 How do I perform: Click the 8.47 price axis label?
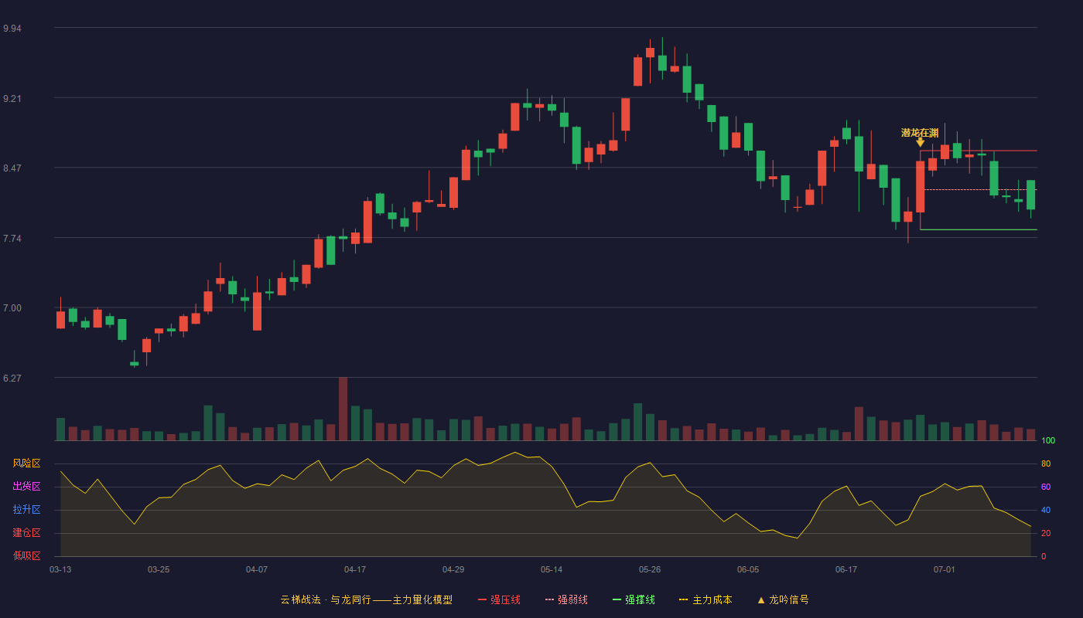point(12,168)
